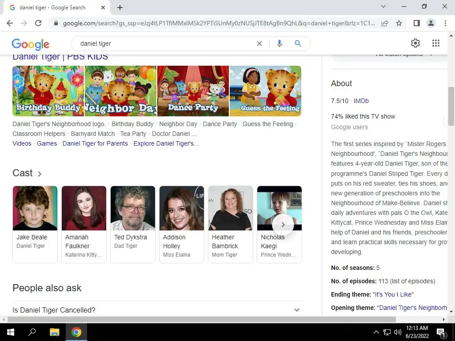Open the Neighbor Day game thumbnail

[x=121, y=91]
